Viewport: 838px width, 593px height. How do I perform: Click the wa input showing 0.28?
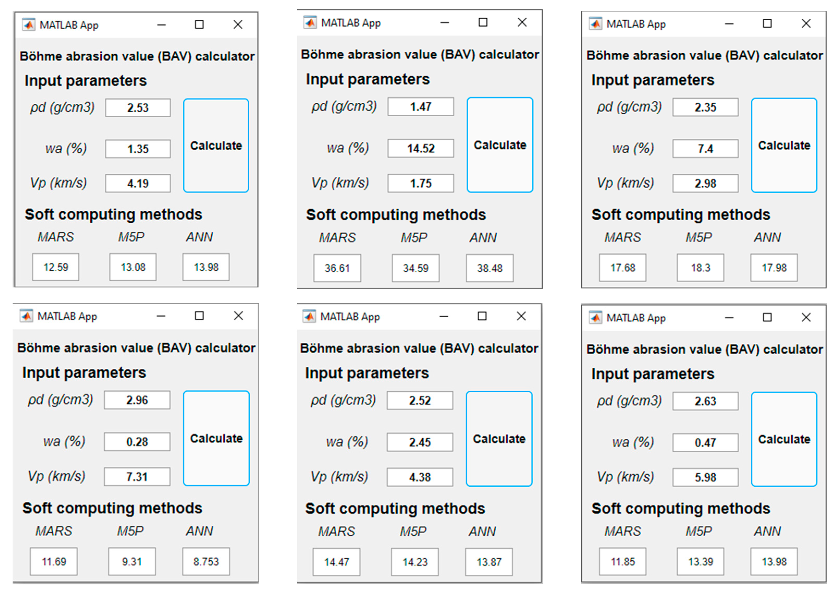[137, 442]
